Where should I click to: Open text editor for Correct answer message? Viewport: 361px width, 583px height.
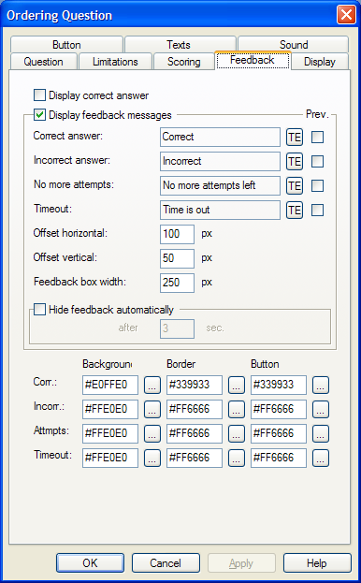coord(295,138)
